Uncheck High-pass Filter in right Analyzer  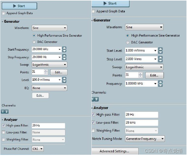point(93,114)
